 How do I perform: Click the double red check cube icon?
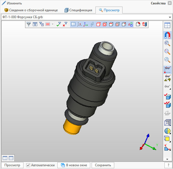point(167,104)
